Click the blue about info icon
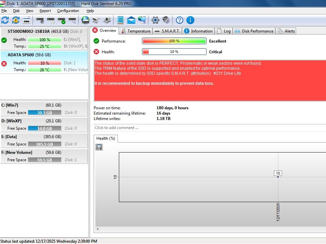This screenshot has width=326, height=244. point(190,20)
